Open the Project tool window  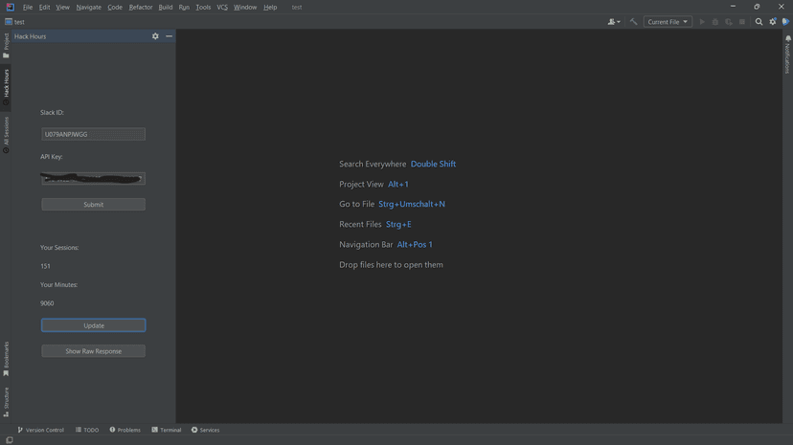click(x=6, y=45)
